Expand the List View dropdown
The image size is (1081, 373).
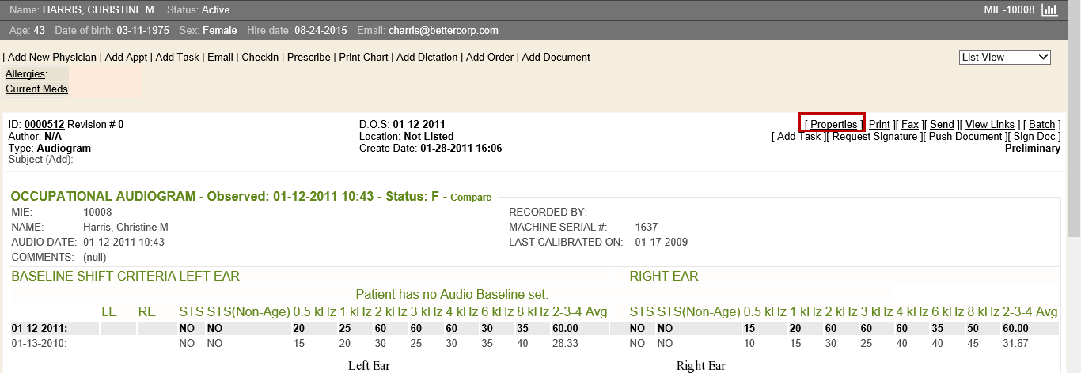tap(1005, 57)
